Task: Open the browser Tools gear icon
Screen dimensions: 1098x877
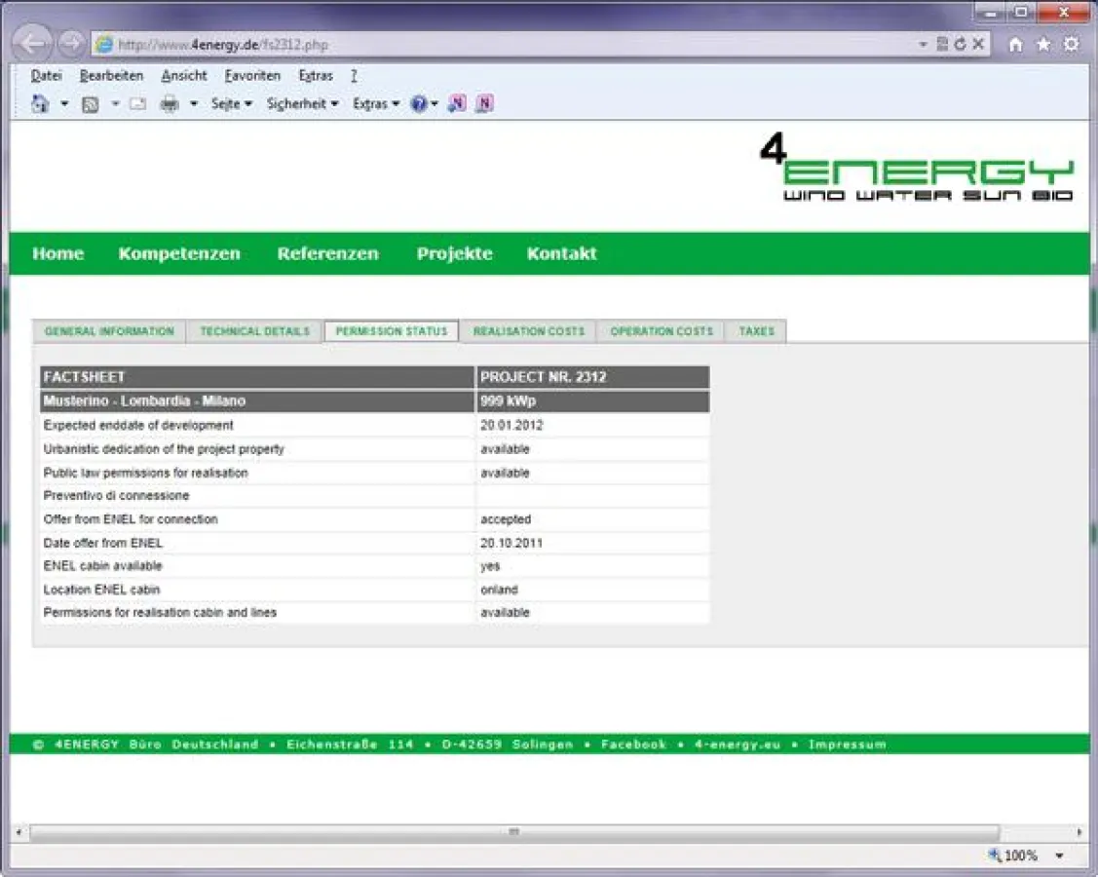Action: [x=1071, y=45]
